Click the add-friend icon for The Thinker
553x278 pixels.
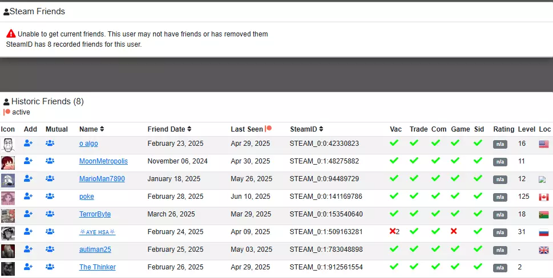tap(28, 267)
